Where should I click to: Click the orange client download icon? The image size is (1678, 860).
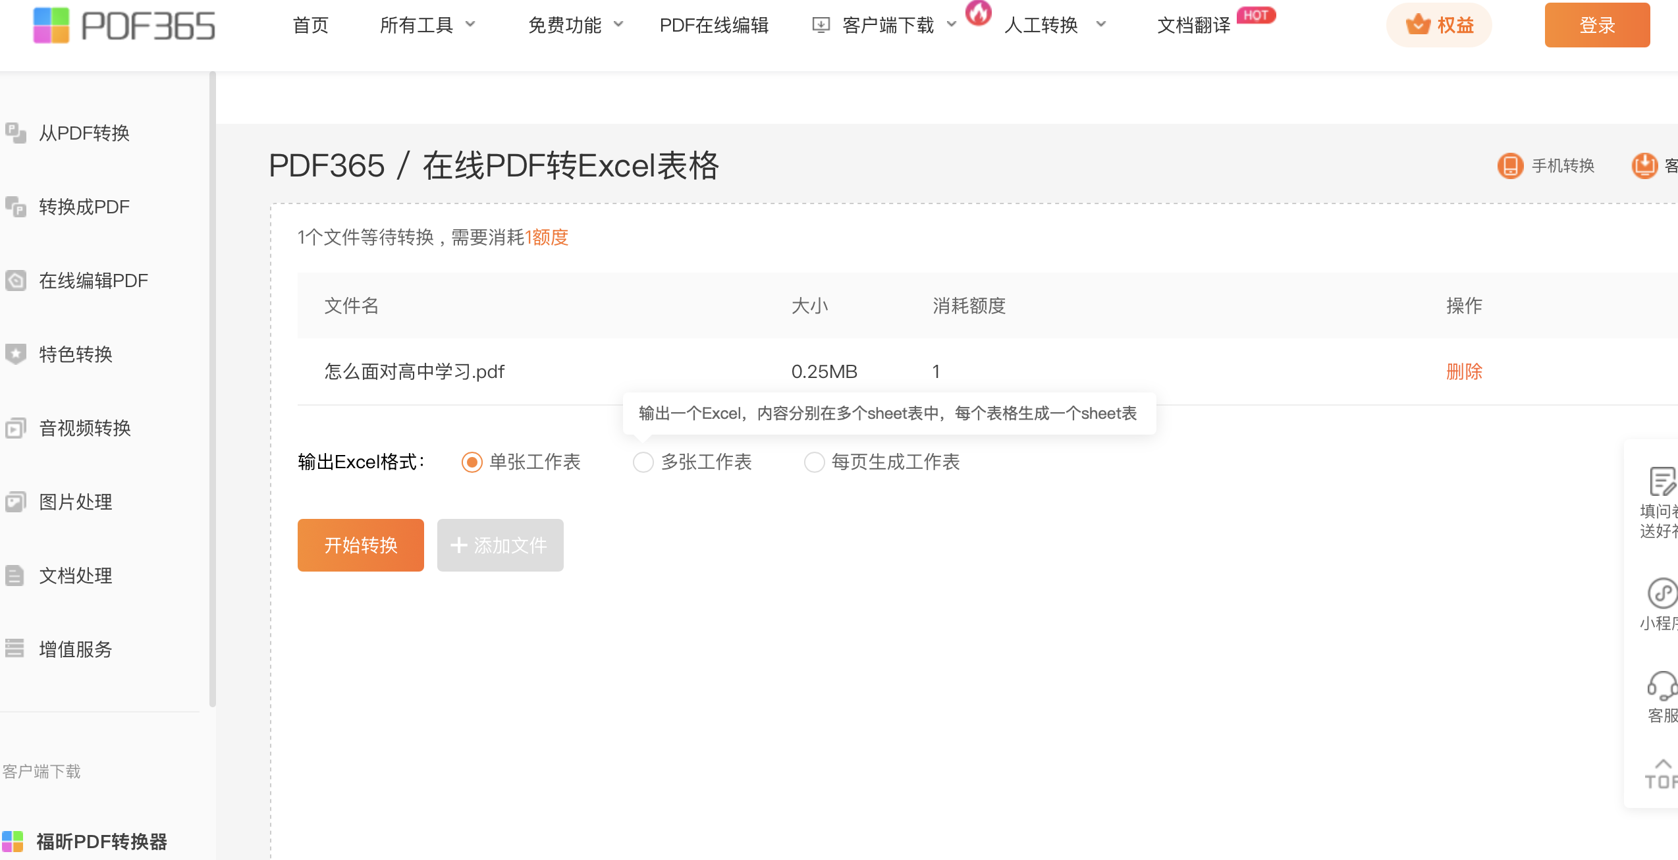[x=1644, y=165]
